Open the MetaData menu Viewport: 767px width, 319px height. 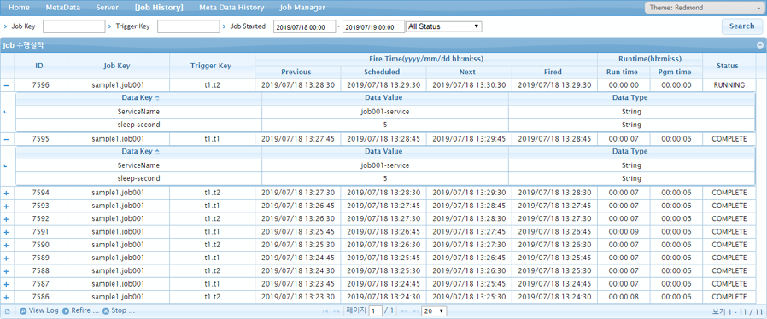coord(63,8)
